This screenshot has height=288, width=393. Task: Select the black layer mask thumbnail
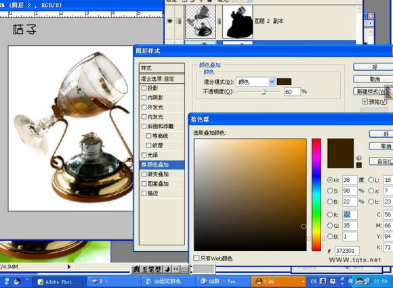click(x=238, y=22)
